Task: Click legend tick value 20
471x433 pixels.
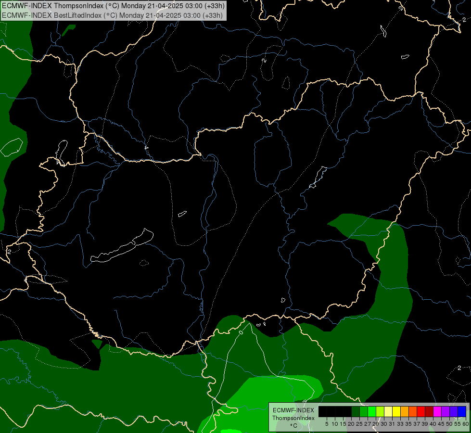Action: coord(351,424)
